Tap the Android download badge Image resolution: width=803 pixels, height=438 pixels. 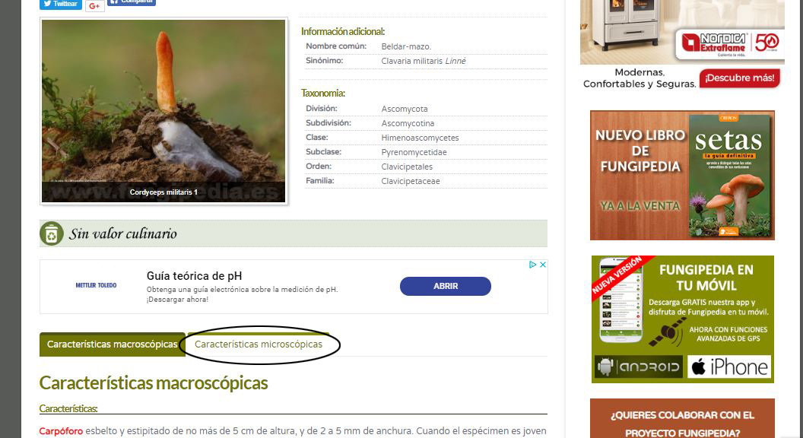639,367
